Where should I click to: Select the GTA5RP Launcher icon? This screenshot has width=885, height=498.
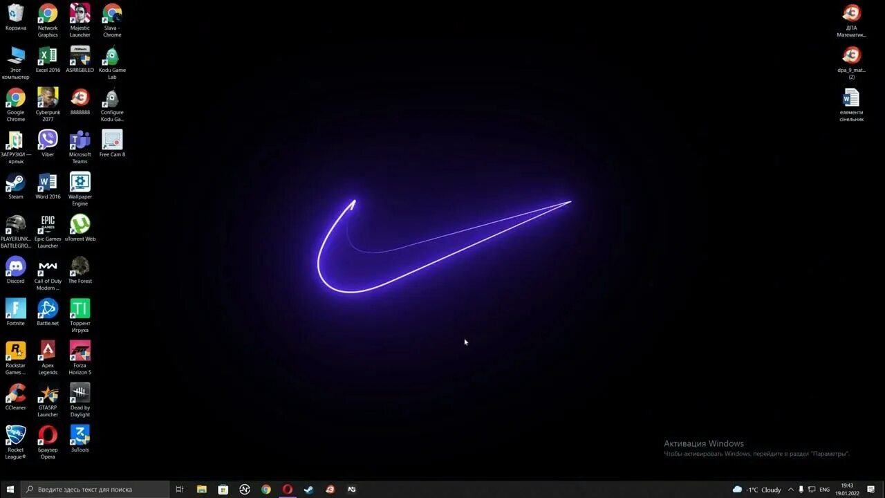pos(48,400)
